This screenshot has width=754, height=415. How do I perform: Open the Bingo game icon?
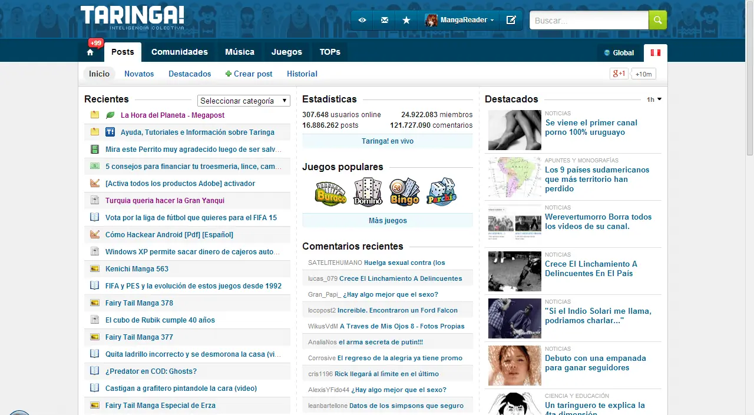pos(404,192)
